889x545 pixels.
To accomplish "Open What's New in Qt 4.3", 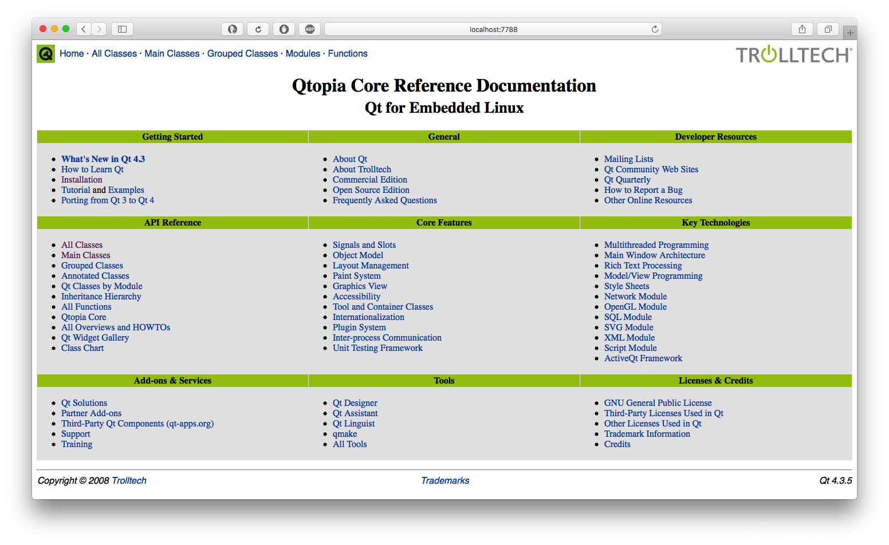I will (103, 159).
